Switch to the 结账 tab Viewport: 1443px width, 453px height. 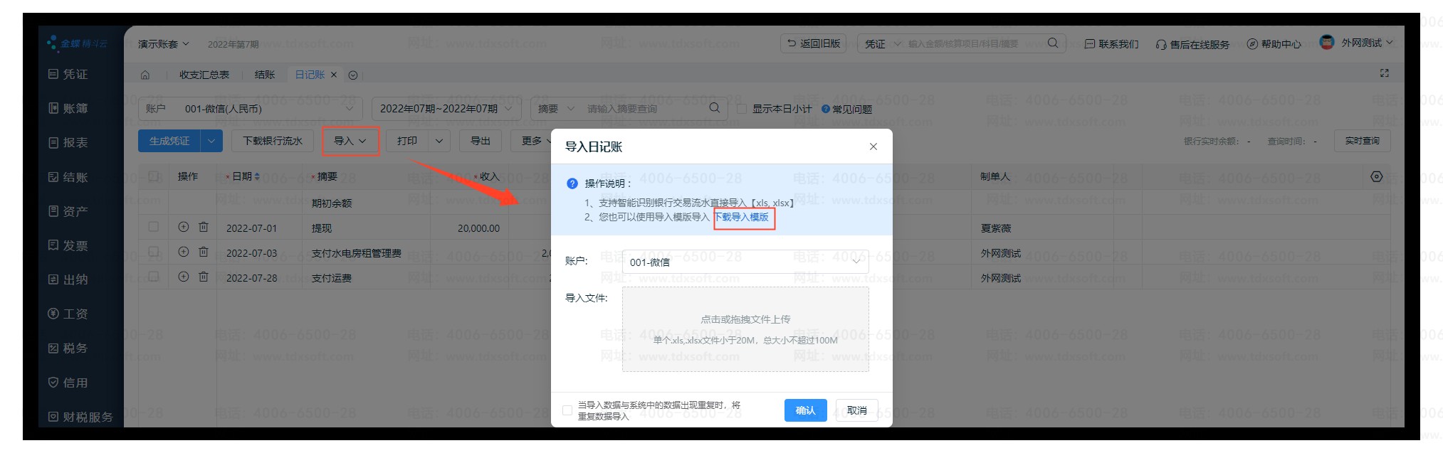click(x=265, y=75)
